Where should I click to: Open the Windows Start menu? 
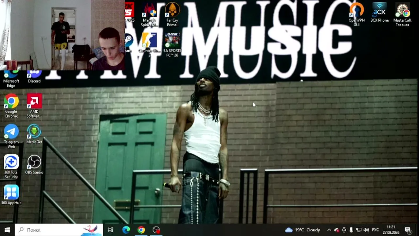7,230
